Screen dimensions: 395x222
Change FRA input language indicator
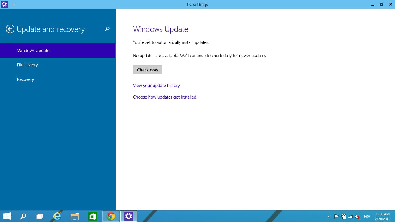[x=367, y=217]
